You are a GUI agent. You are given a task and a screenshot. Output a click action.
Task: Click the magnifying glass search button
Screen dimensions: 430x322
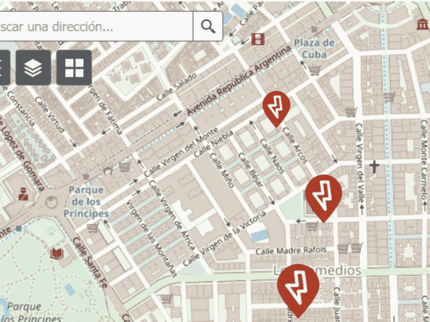point(208,26)
